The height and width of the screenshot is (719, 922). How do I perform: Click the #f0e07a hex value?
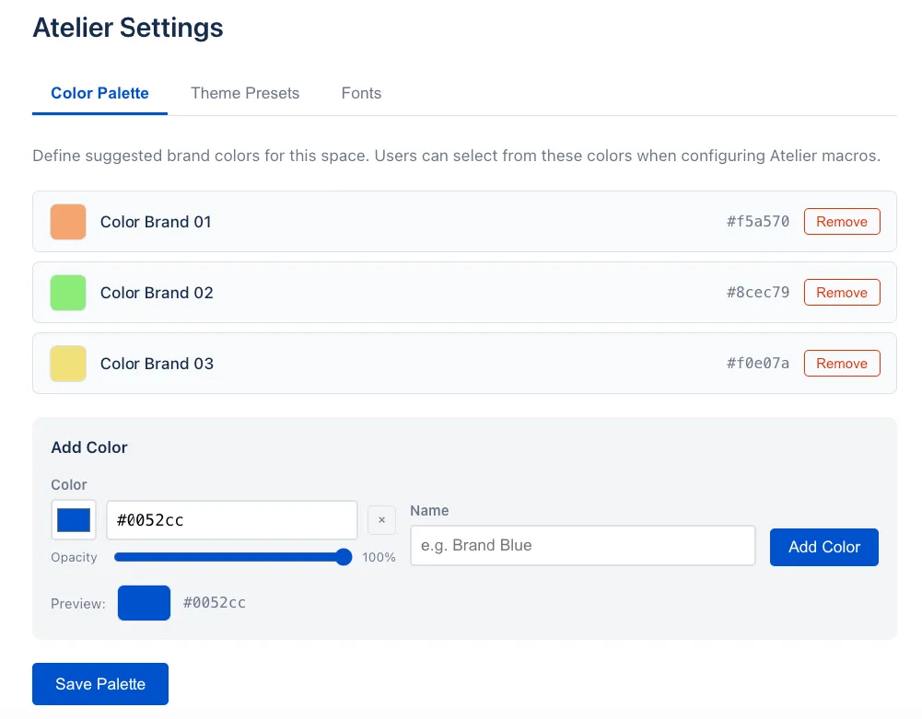point(758,364)
